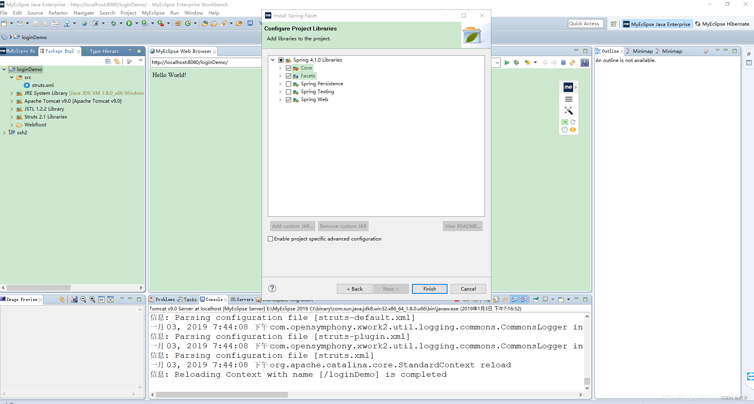Click the yellow Refresh arrows in browser toolbar
754x404 pixels.
click(572, 62)
